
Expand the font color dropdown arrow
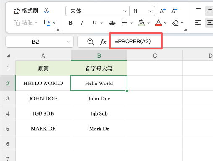165,23
